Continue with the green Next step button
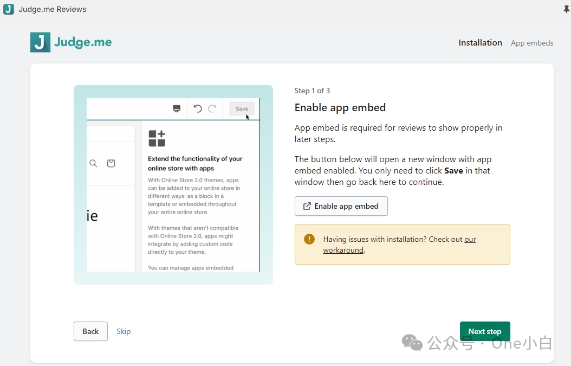The width and height of the screenshot is (571, 366). point(484,331)
